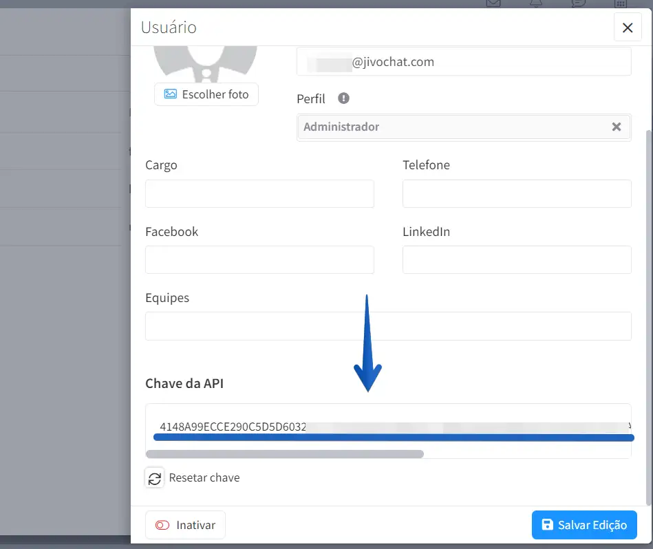
Task: Remove the Administrador profile selection
Action: (x=617, y=127)
